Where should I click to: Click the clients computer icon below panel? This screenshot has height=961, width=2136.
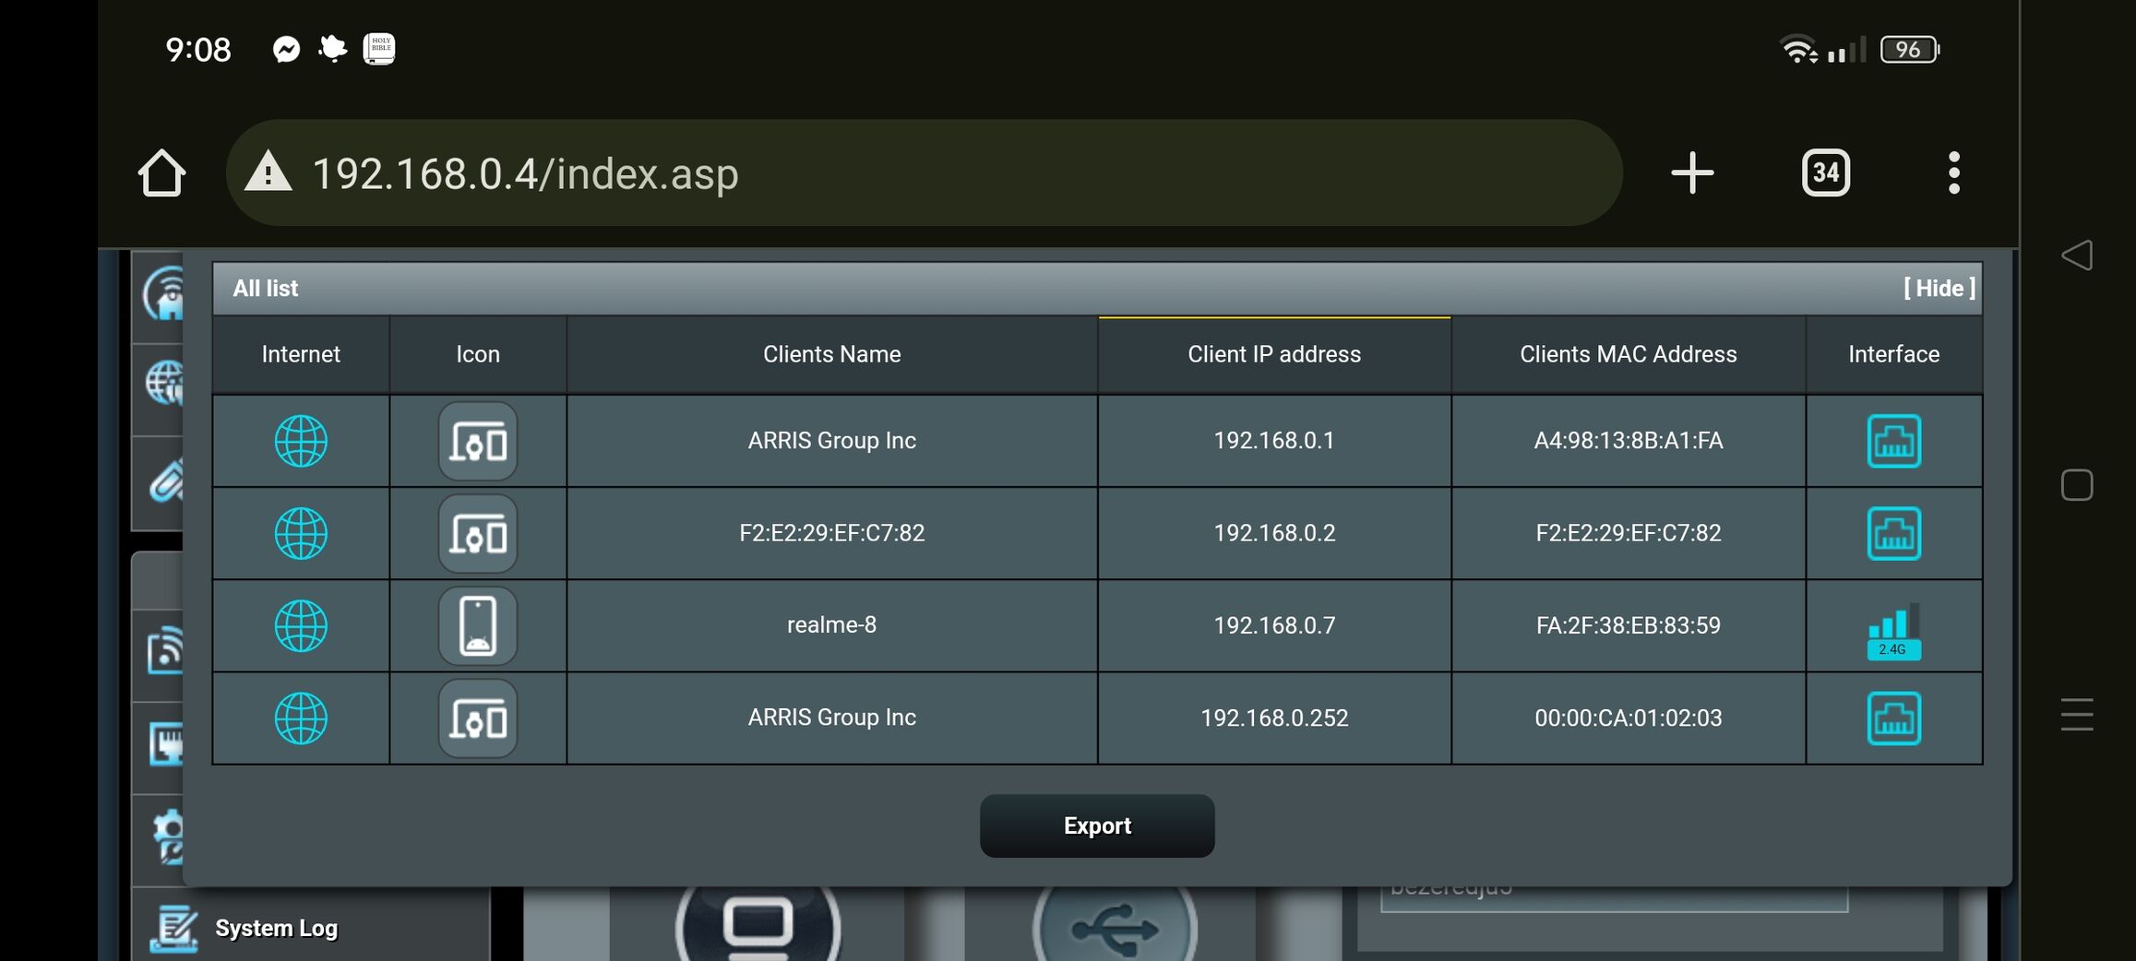click(758, 923)
